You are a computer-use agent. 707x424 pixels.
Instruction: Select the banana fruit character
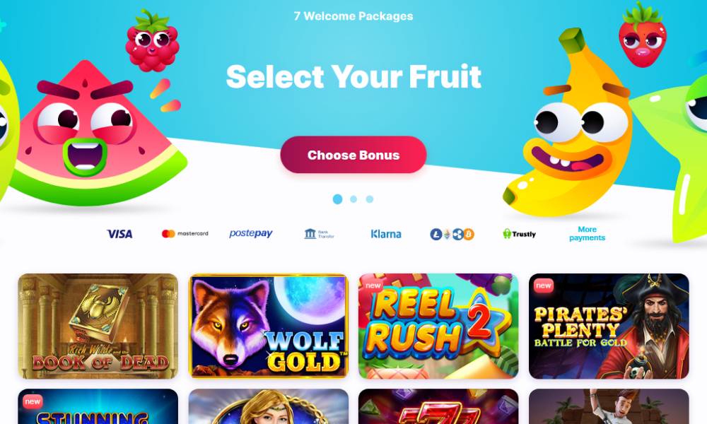(x=571, y=124)
